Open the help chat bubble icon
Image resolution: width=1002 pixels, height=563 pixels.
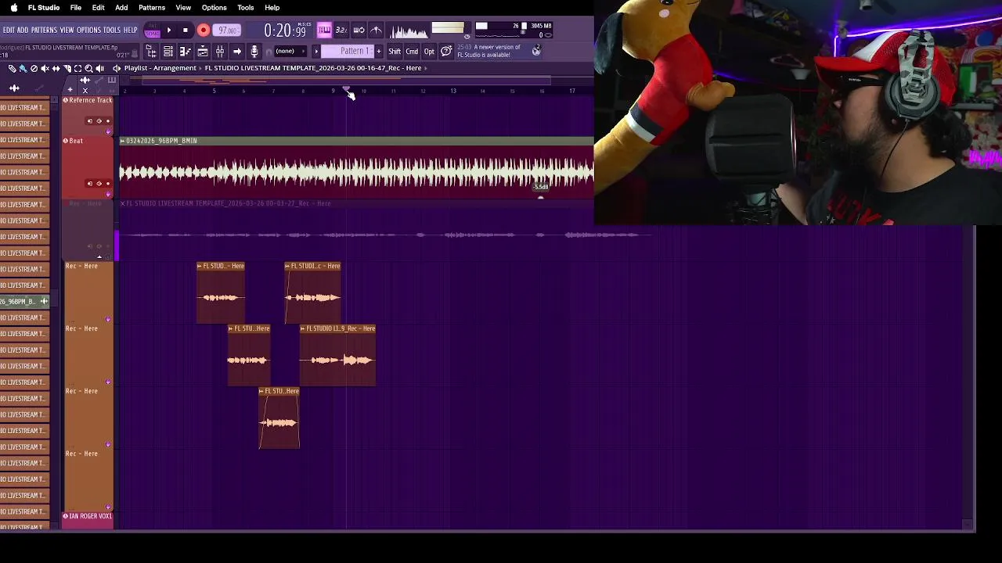446,52
